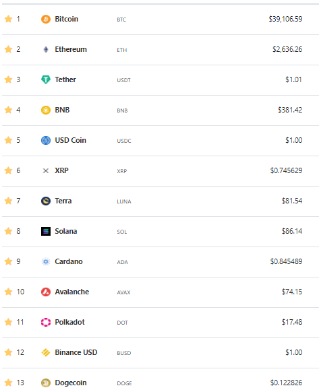Viewport: 319px width, 392px height.
Task: Click the Dogecoin name link
Action: click(71, 383)
